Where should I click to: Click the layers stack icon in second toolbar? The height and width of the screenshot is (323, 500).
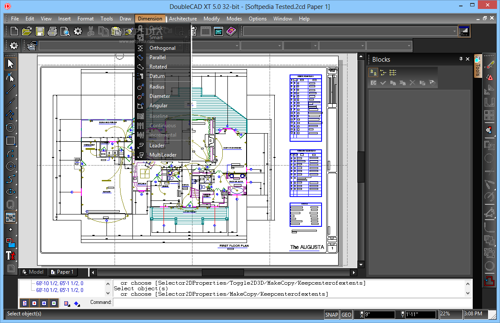coord(32,46)
